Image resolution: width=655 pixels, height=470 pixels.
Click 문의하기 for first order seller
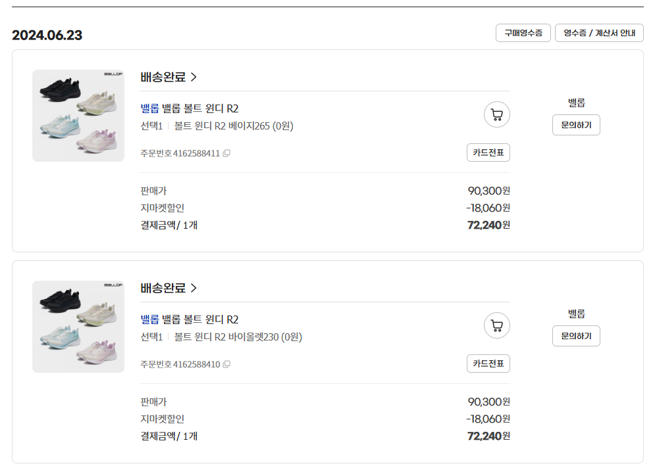(x=576, y=125)
